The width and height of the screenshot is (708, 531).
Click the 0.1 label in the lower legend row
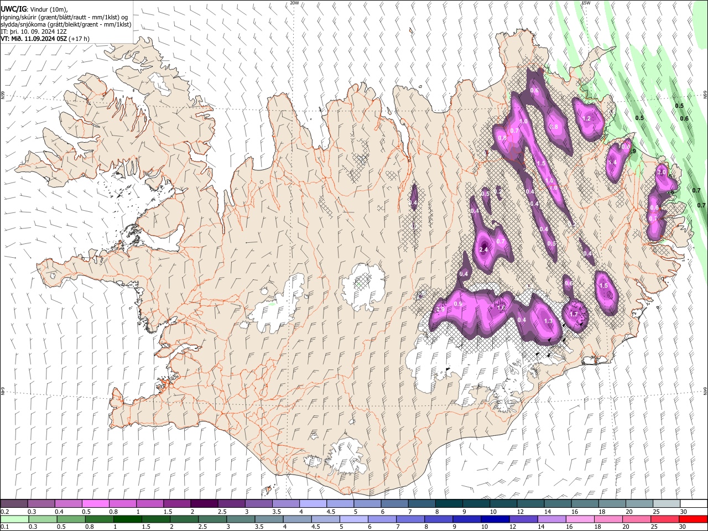[4, 527]
